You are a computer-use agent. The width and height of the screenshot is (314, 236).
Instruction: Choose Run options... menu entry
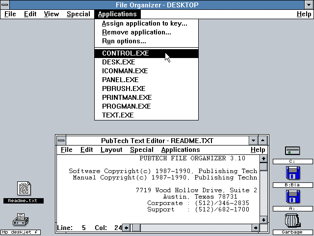[146, 41]
